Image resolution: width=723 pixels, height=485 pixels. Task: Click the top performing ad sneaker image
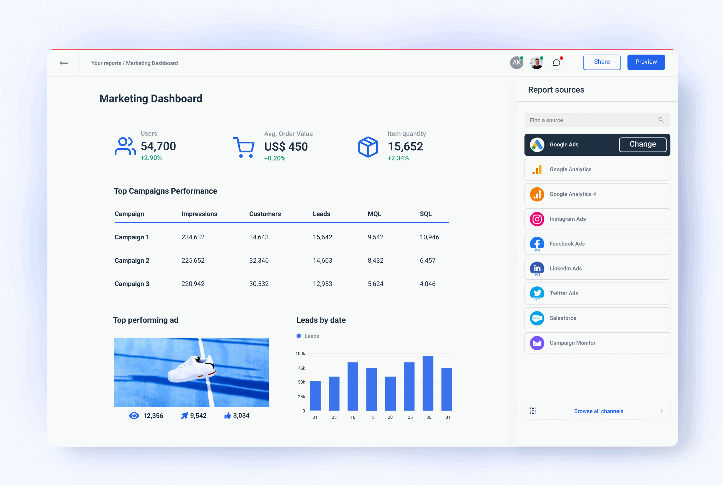(x=191, y=372)
